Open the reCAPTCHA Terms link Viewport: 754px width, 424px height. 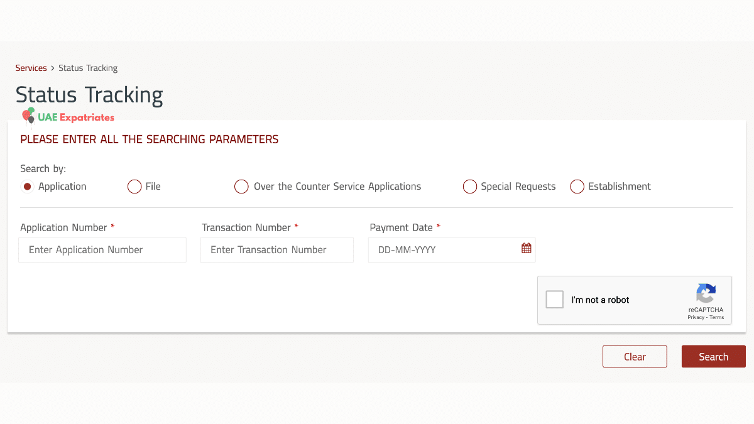click(x=717, y=317)
